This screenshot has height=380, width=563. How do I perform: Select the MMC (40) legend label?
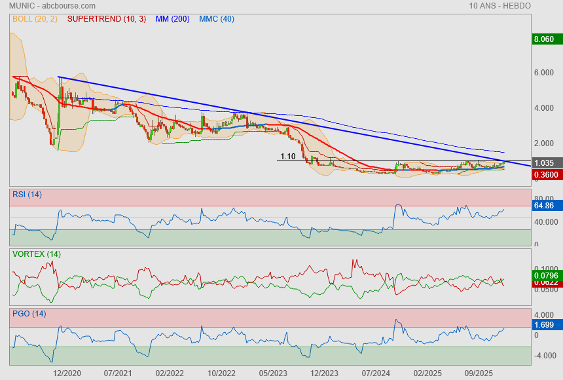(217, 19)
